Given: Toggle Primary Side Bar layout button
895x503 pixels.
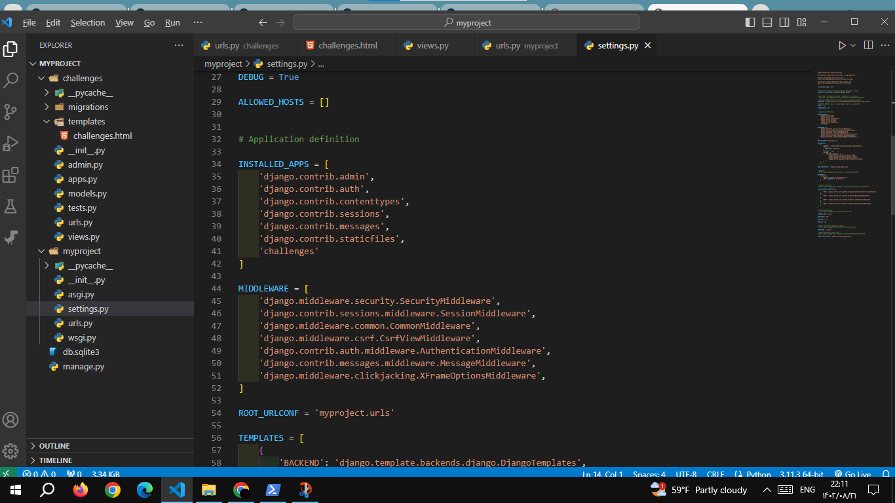Looking at the screenshot, I should click(x=750, y=22).
